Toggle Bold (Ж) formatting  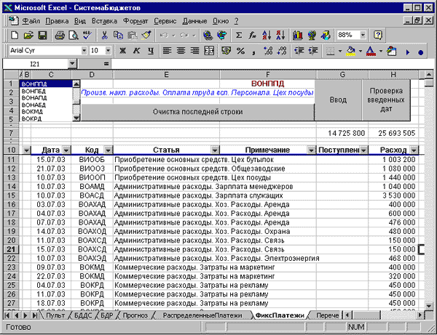tap(122, 51)
